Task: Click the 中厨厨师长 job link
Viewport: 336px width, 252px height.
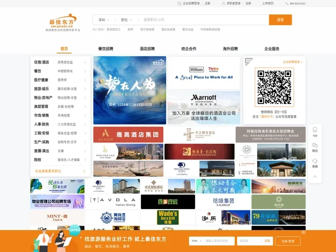Action: pyautogui.click(x=65, y=71)
